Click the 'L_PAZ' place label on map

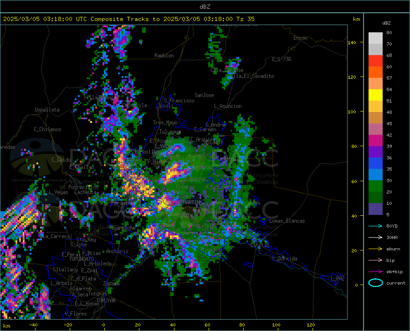338,279
